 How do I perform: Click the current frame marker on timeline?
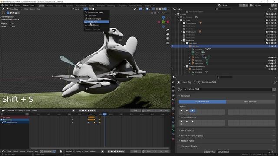[105, 114]
